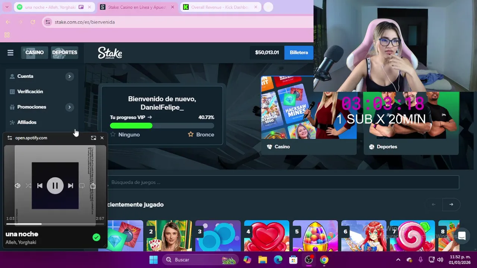Open the Spotify mini player site settings icon
The image size is (477, 268).
[x=10, y=138]
